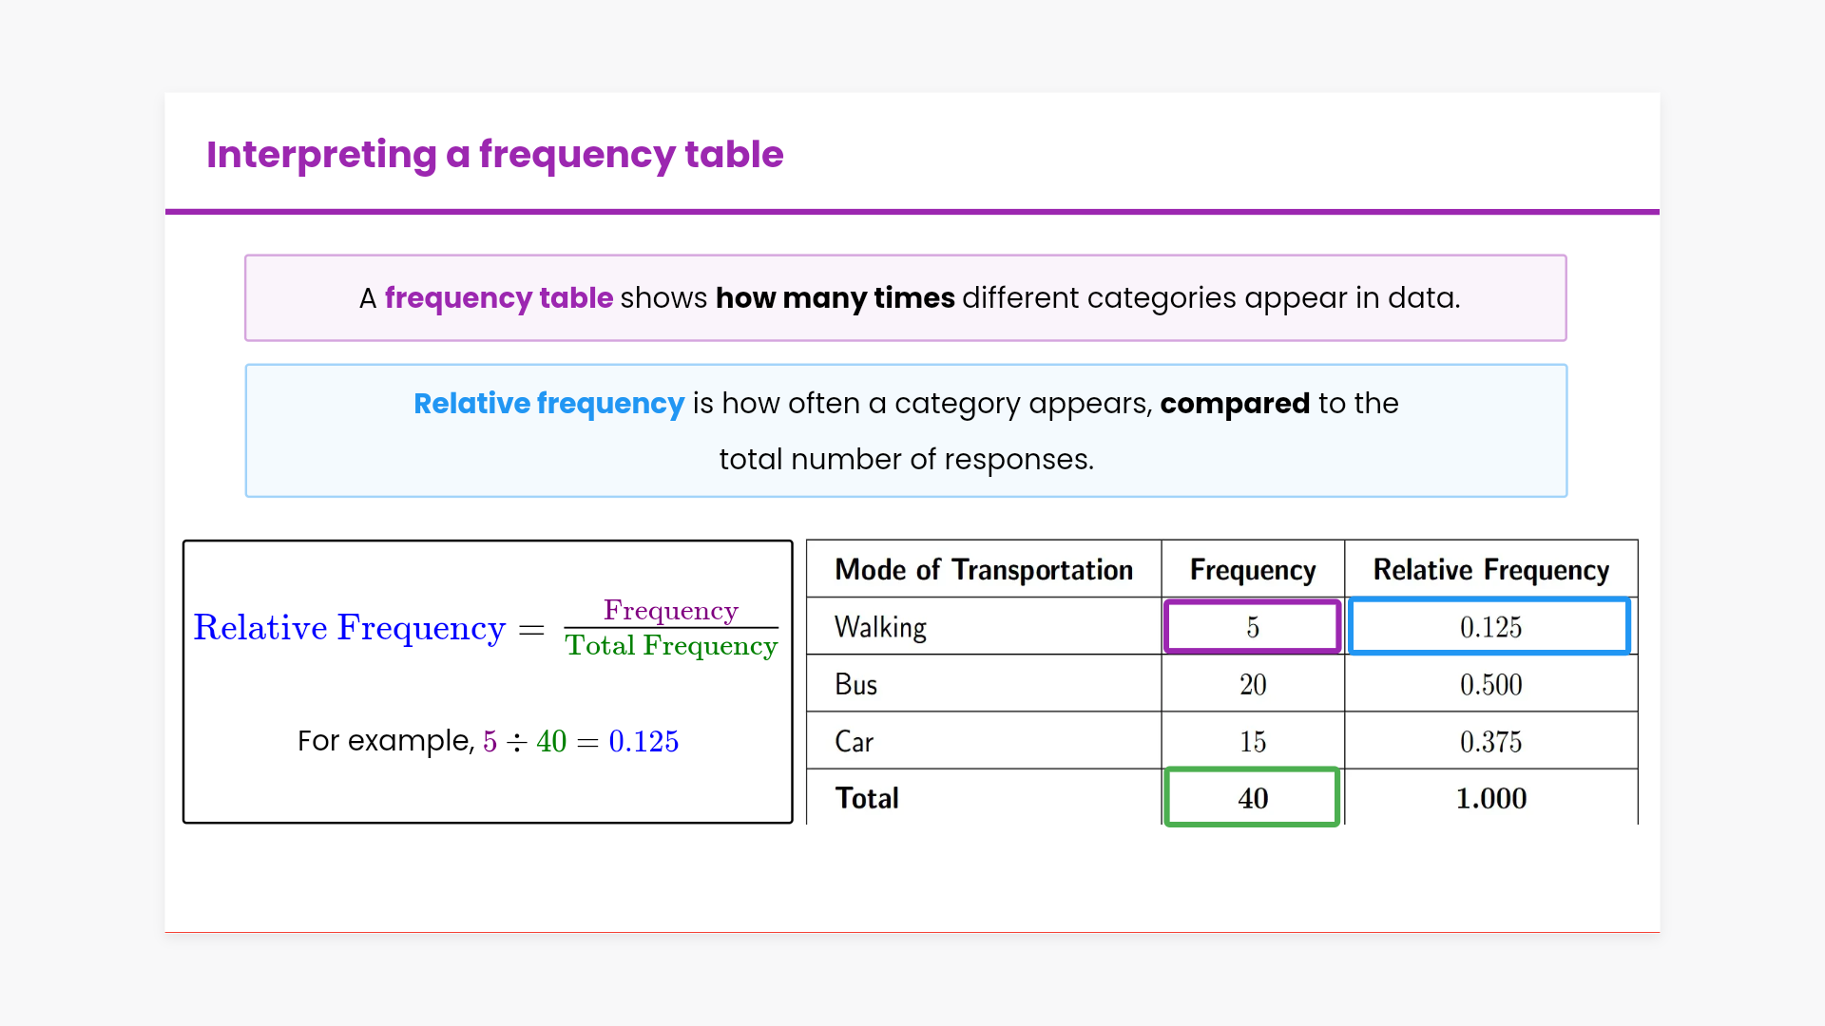Click the slide title "Interpreting a frequency table"
1825x1026 pixels.
click(x=494, y=155)
